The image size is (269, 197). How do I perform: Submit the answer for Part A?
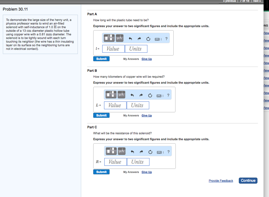pos(101,58)
